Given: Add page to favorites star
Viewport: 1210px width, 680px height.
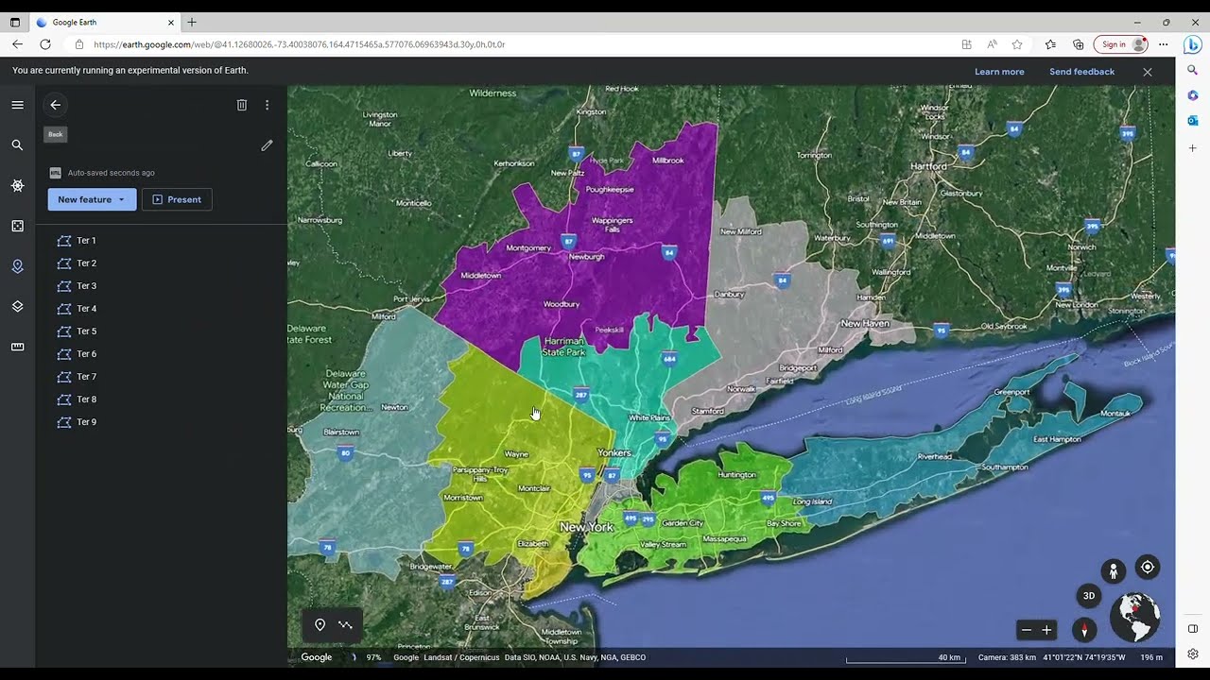Looking at the screenshot, I should 1017,44.
